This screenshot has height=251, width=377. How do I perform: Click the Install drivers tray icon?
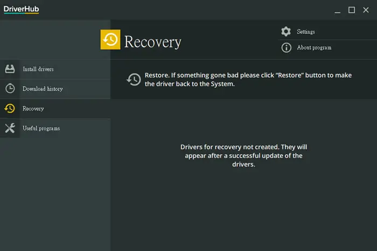(x=10, y=69)
